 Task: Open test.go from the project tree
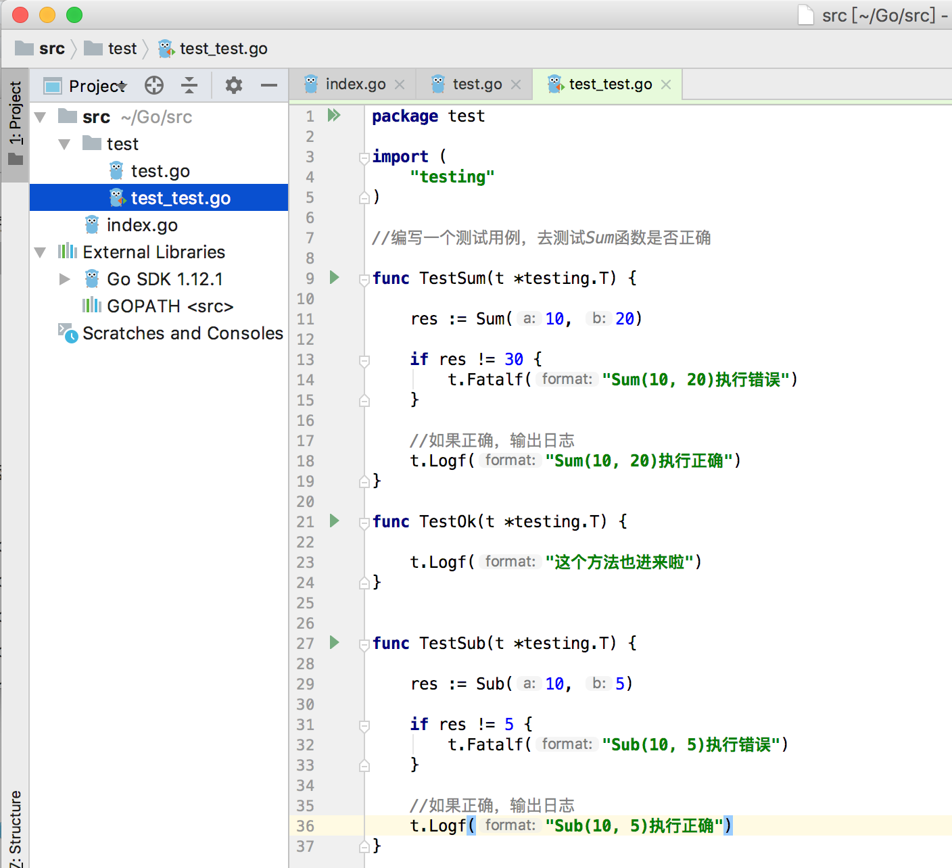pyautogui.click(x=160, y=171)
